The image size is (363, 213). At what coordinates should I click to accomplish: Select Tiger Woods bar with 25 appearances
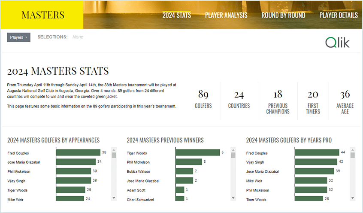[71, 189]
